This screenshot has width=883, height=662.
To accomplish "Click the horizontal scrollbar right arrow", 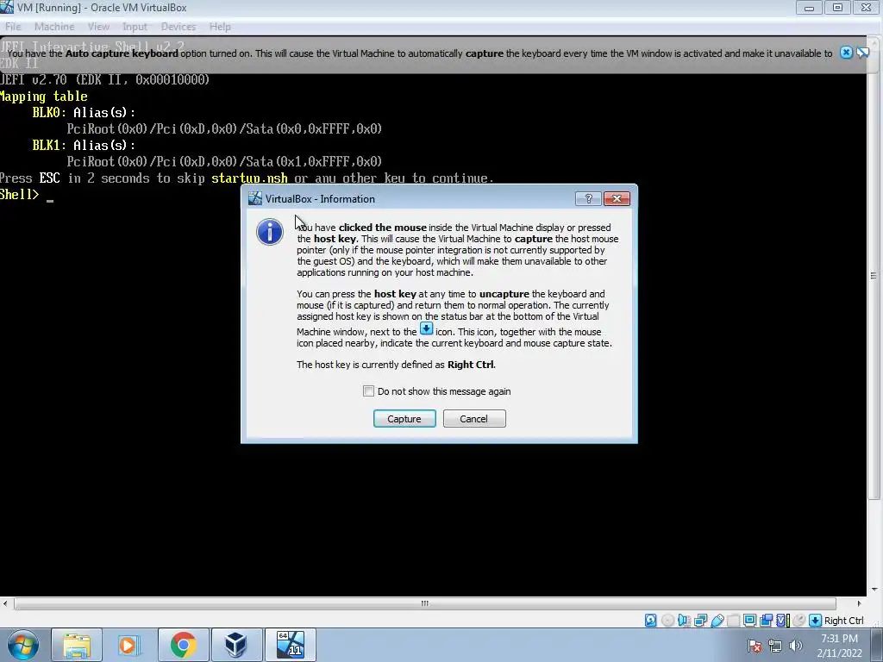I will (x=860, y=603).
